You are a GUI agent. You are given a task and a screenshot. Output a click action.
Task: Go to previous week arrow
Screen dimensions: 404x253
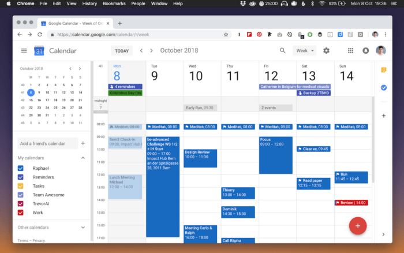(141, 51)
